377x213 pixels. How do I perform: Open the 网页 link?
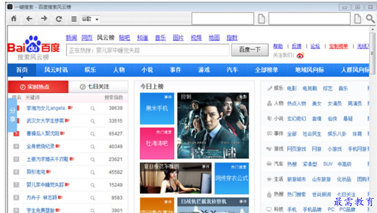(87, 38)
